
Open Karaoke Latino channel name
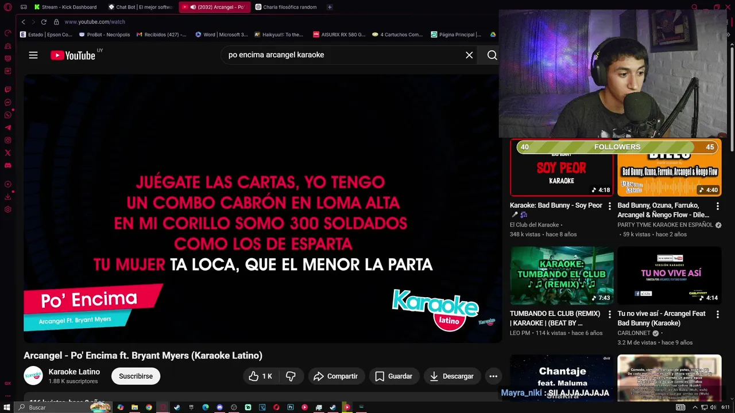[74, 372]
